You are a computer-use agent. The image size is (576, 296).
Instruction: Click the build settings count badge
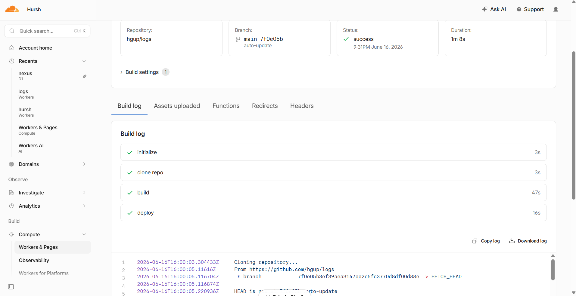tap(166, 72)
